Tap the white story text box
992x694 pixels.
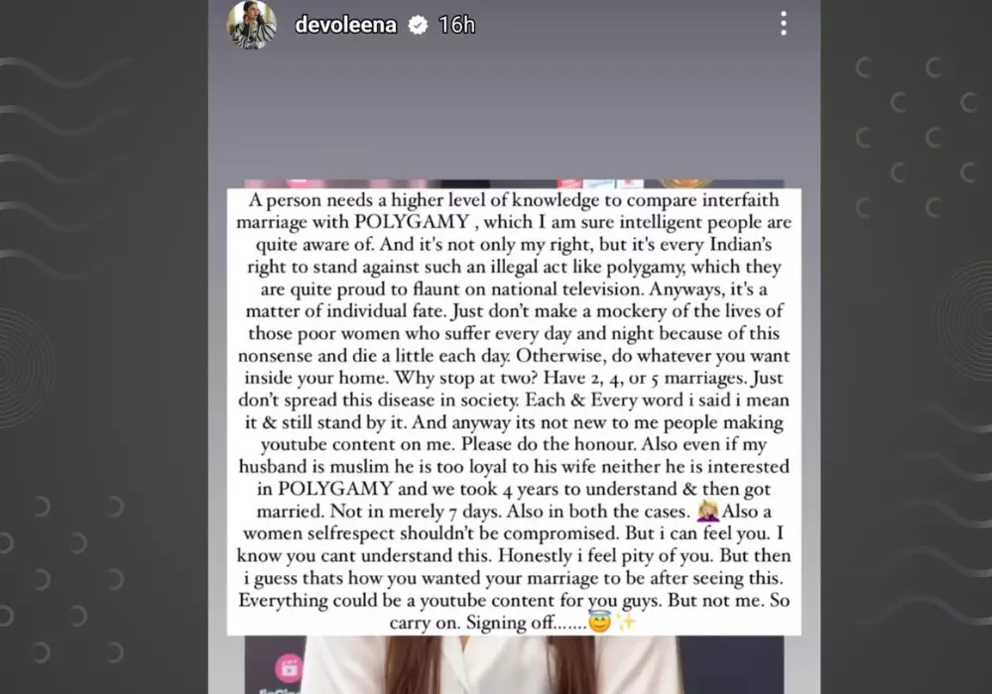[x=514, y=411]
